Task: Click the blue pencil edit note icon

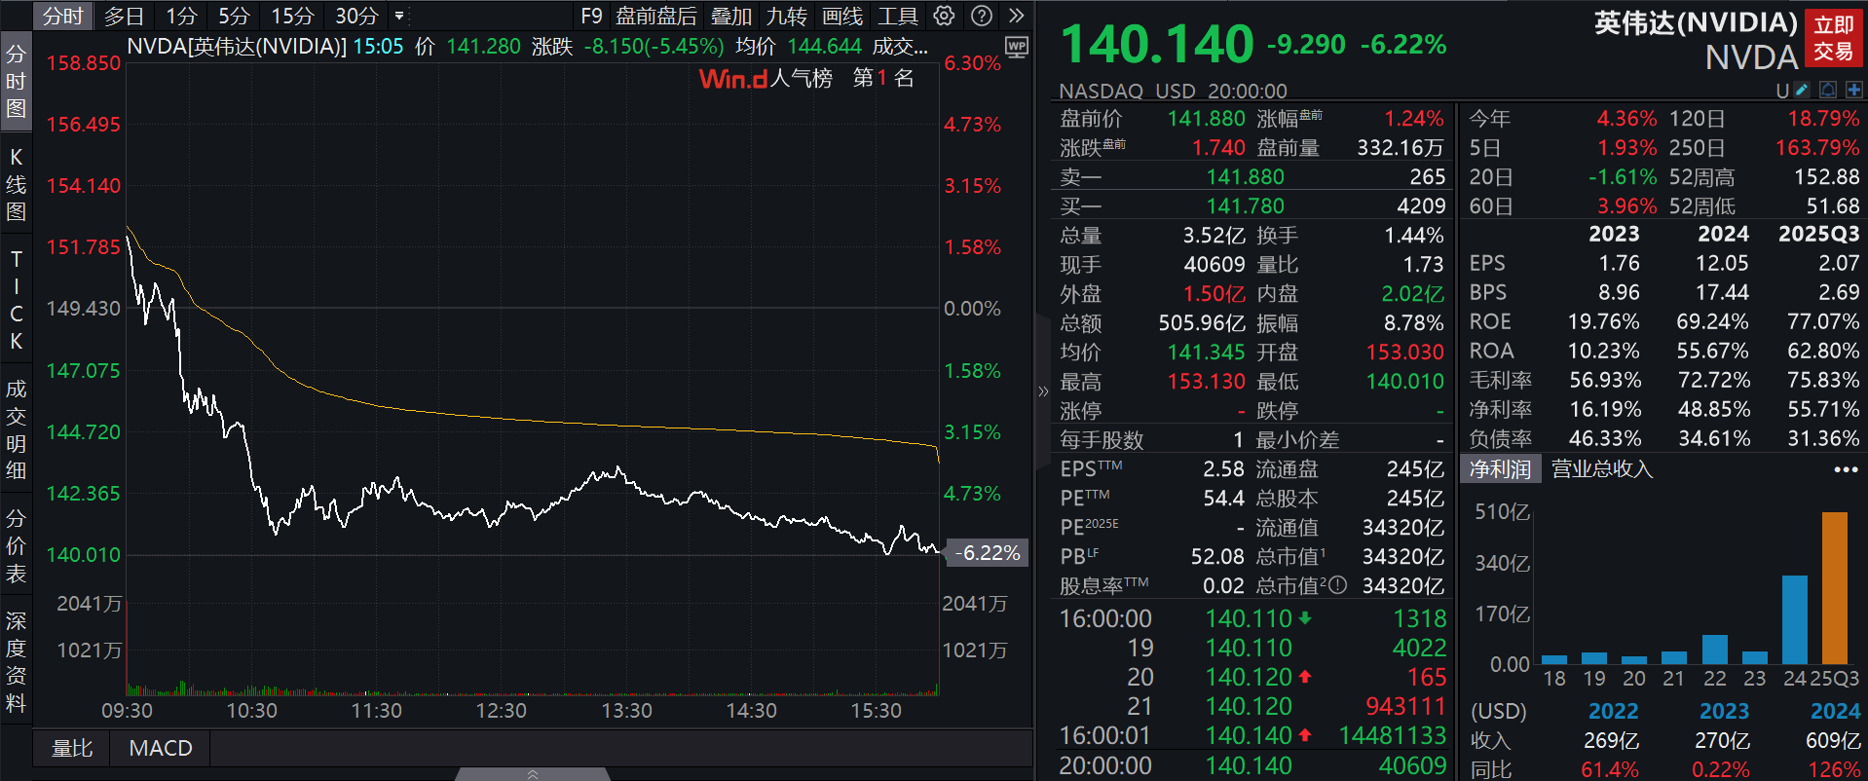Action: (x=1802, y=90)
